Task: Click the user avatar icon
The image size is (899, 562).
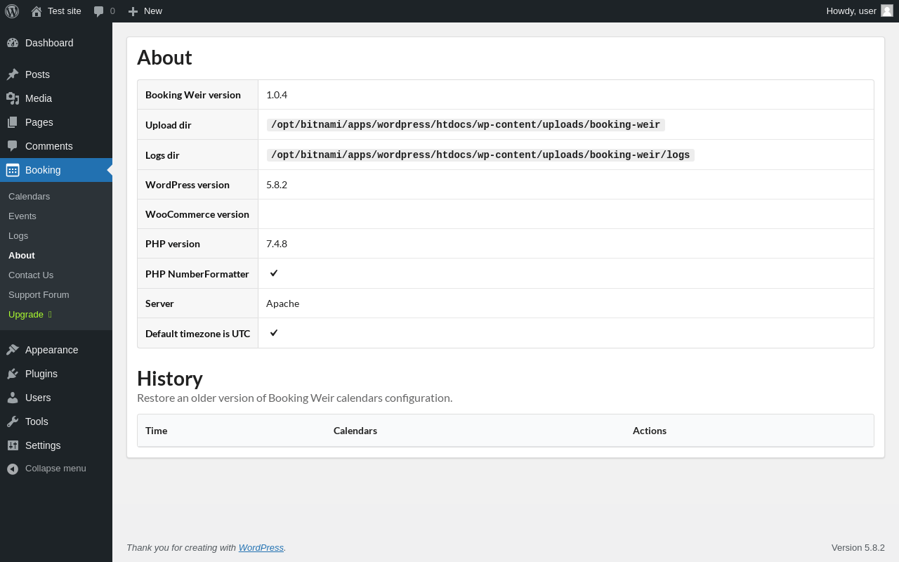Action: point(887,11)
